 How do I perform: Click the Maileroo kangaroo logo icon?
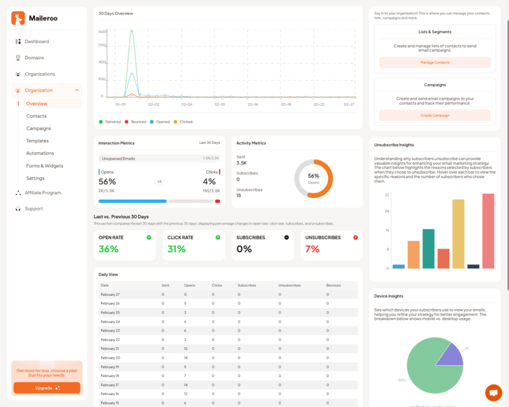click(18, 18)
